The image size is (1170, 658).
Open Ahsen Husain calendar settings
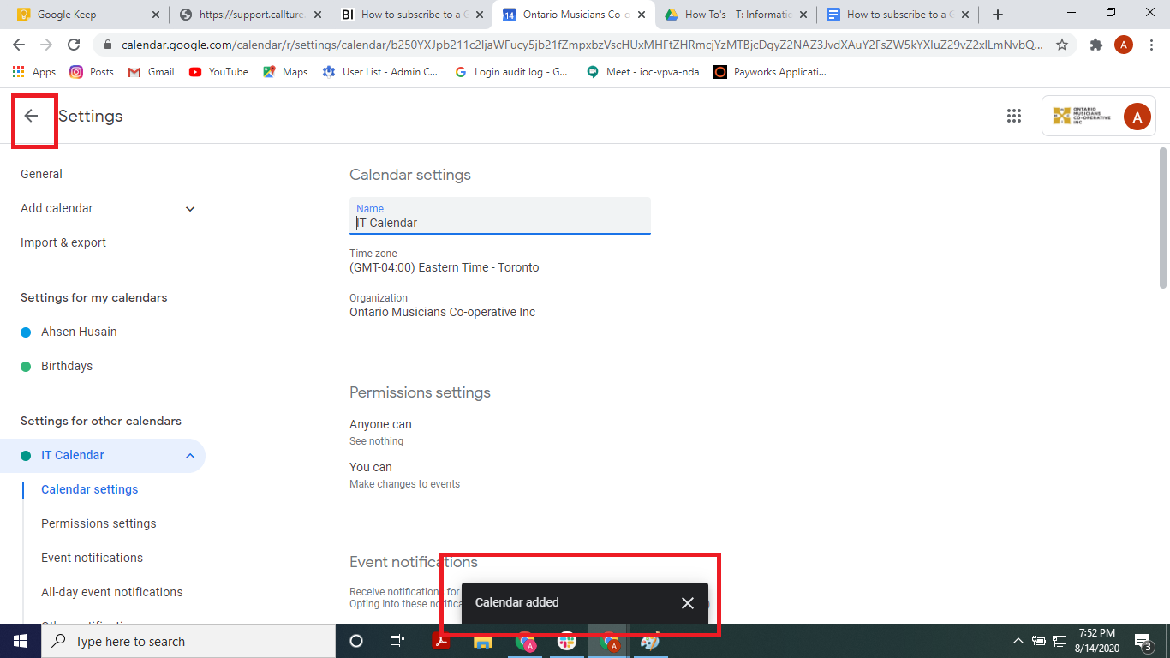tap(79, 332)
